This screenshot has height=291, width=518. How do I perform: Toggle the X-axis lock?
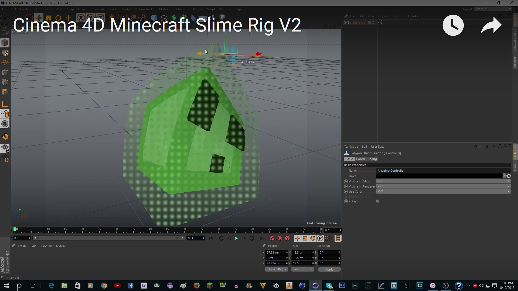[81, 18]
